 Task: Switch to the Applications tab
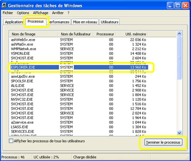14,22
